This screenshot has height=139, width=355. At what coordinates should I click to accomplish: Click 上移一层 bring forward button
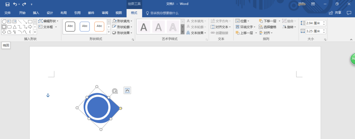245,33
